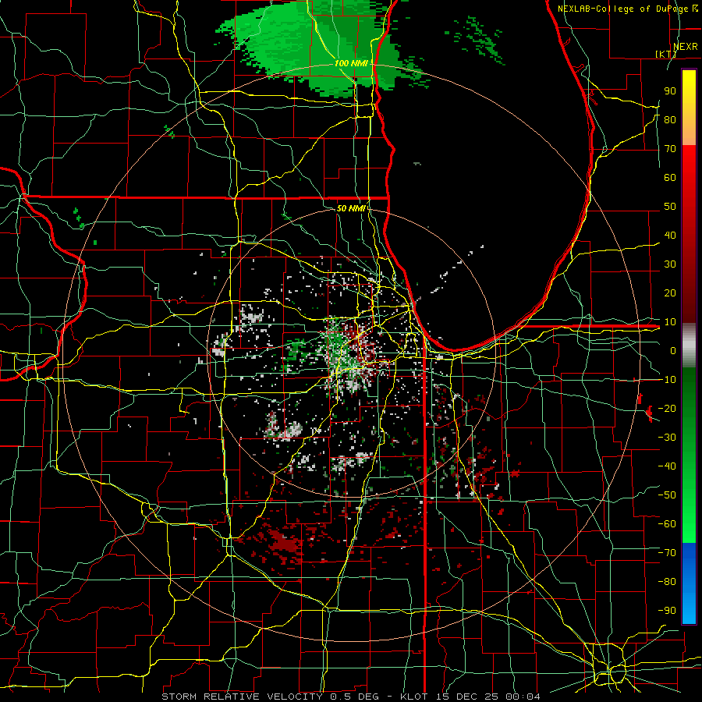Click "STORM RELATIVE VELOCITY" in the bottom caption

(242, 697)
